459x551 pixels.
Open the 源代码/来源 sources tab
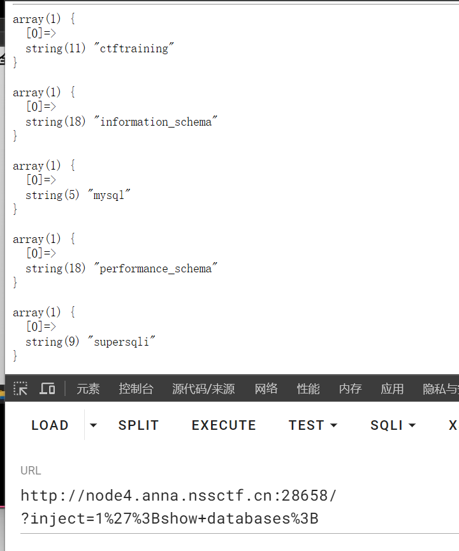(203, 388)
